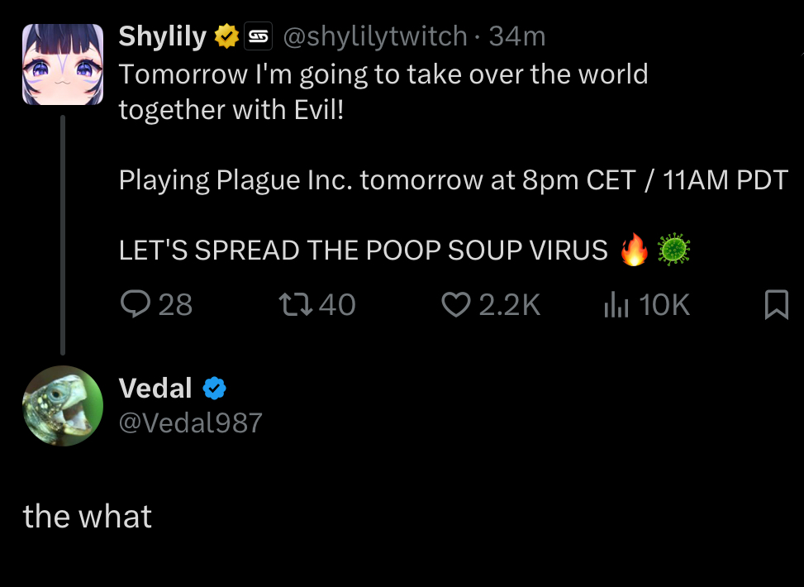Like Shylily's tweet with the heart icon
This screenshot has height=587, width=804.
click(455, 306)
